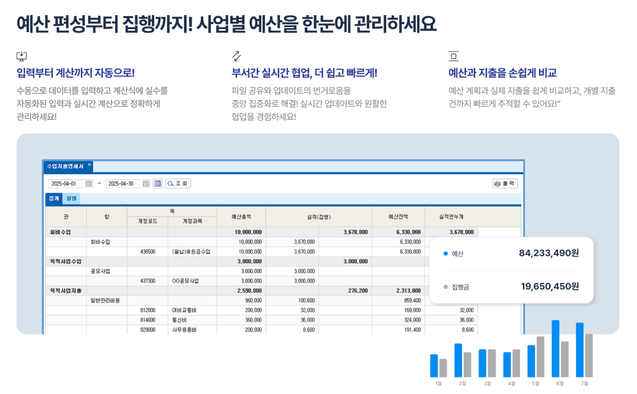The width and height of the screenshot is (637, 394).
Task: Click the start date field 2025-04-01
Action: pyautogui.click(x=67, y=184)
